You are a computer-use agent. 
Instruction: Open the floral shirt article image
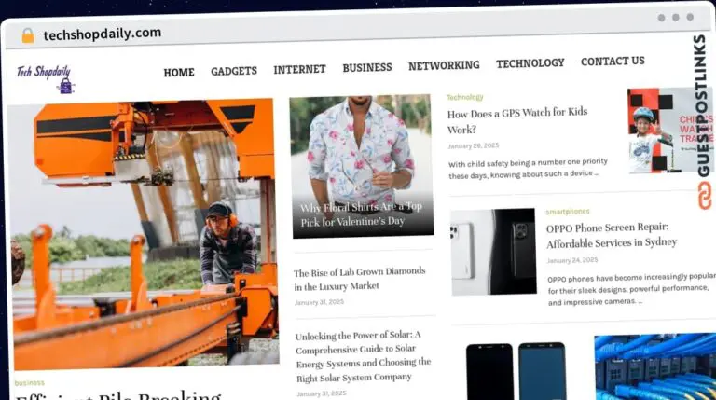click(362, 166)
